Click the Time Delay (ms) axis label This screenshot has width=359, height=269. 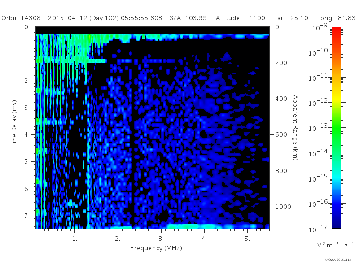click(14, 124)
